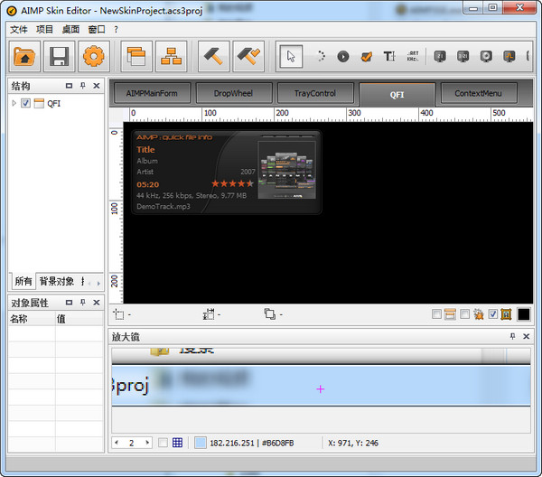Open project settings via the gear icon

[93, 57]
